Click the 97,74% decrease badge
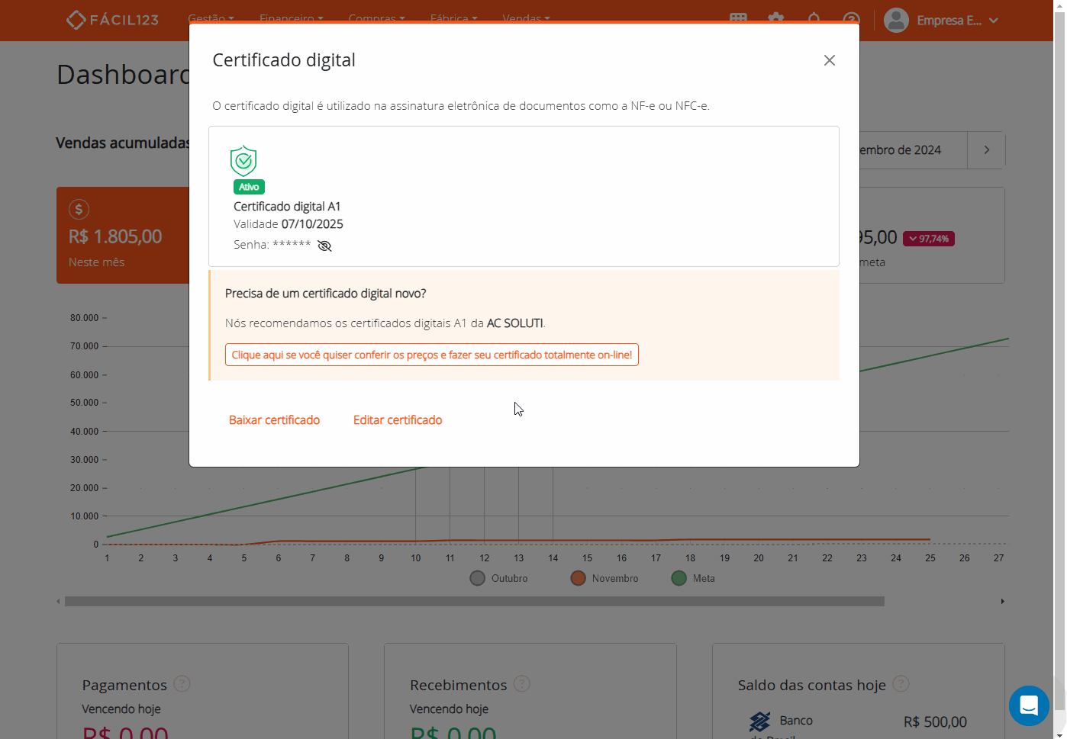This screenshot has width=1067, height=739. [x=929, y=239]
